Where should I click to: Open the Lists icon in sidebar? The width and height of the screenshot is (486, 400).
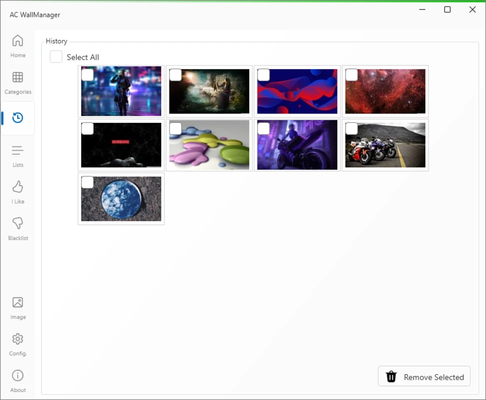18,150
